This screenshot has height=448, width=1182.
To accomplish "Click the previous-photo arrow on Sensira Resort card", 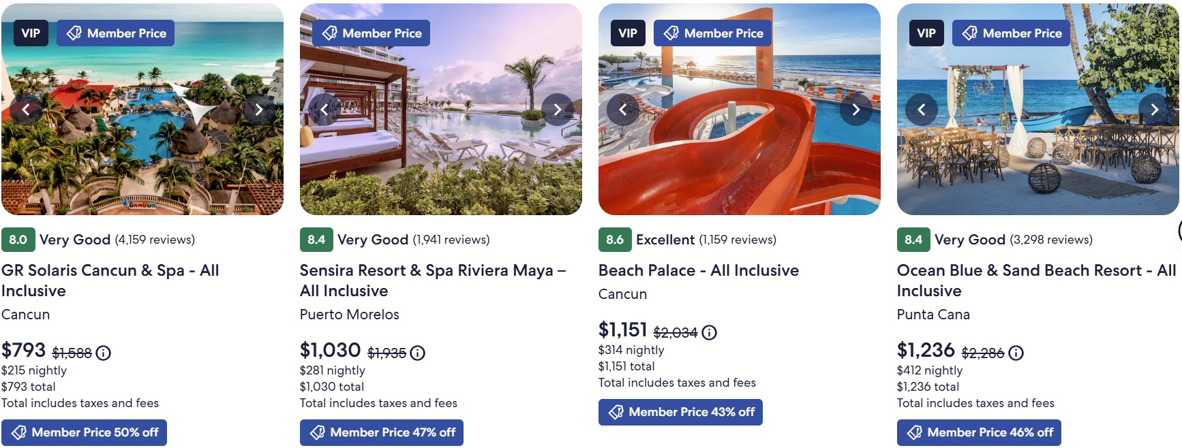I will pos(323,109).
